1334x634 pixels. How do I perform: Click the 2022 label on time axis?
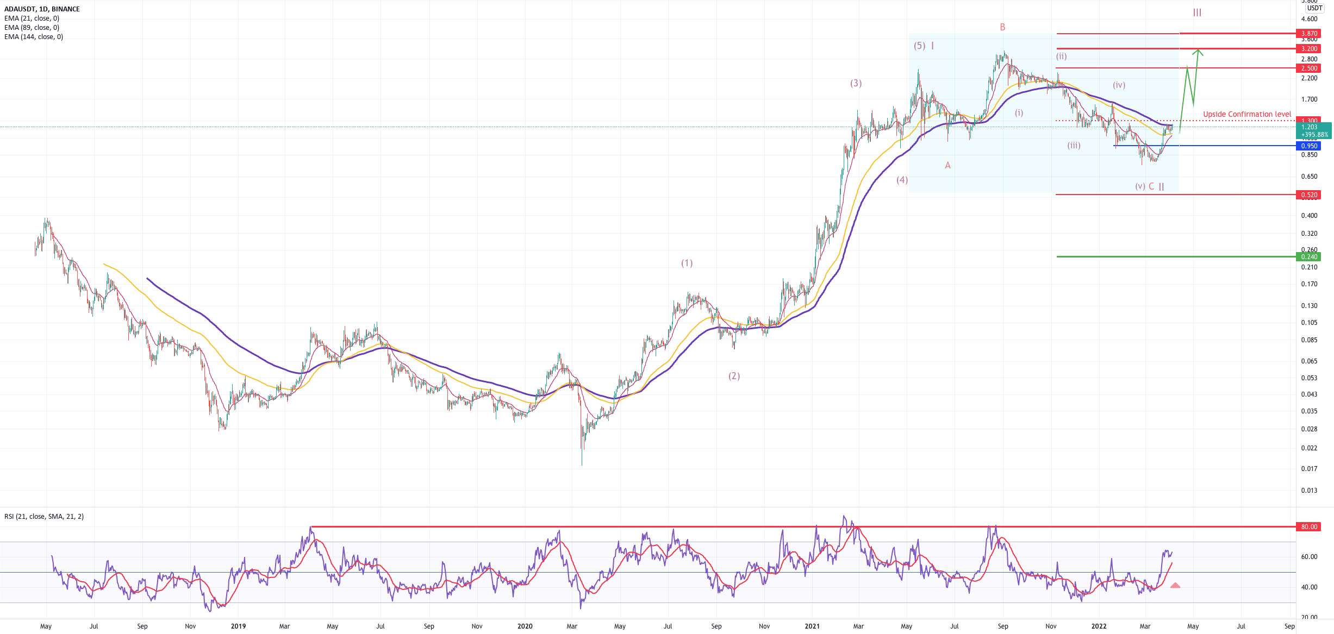[x=1099, y=626]
